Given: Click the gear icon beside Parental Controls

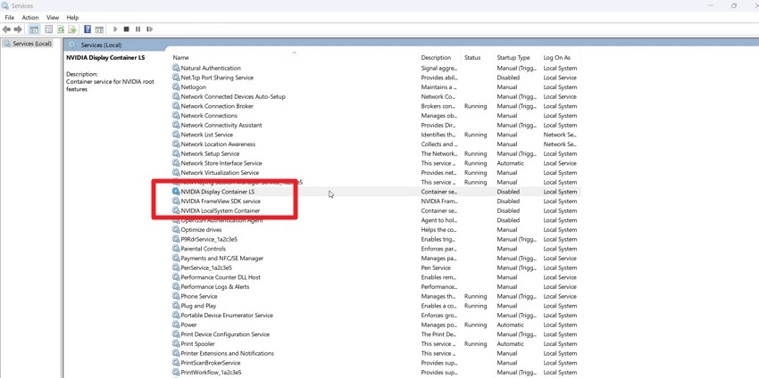Looking at the screenshot, I should [176, 249].
